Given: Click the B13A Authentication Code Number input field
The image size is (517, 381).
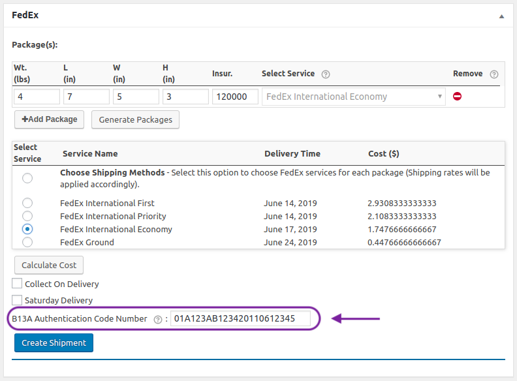Looking at the screenshot, I should tap(240, 318).
